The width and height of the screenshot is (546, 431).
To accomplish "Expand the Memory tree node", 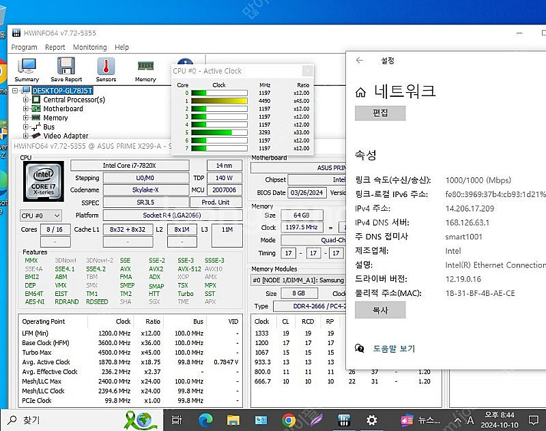I will pyautogui.click(x=25, y=117).
